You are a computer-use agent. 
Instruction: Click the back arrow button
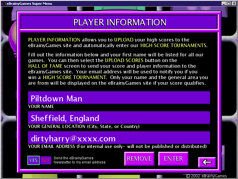pos(207,162)
